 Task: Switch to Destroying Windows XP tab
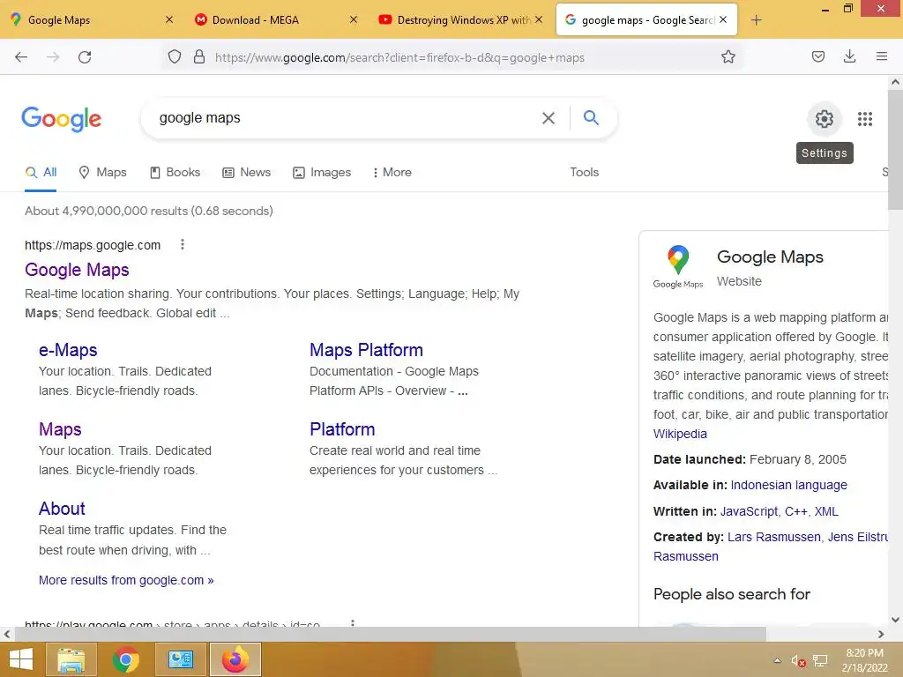tap(459, 19)
